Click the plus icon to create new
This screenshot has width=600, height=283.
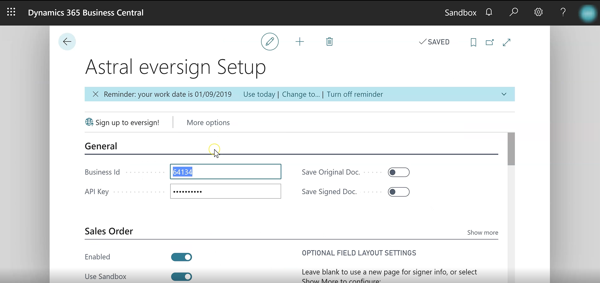(x=300, y=42)
